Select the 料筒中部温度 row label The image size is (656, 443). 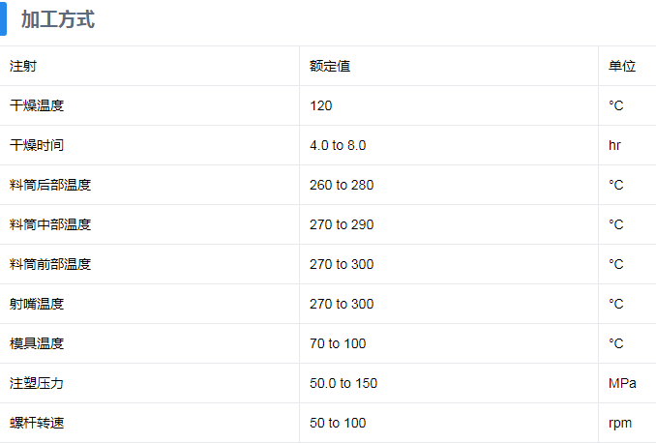pyautogui.click(x=50, y=224)
